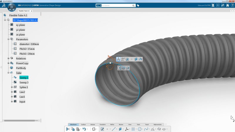
Task: Click the Circle tool icon
Action: coord(140,129)
